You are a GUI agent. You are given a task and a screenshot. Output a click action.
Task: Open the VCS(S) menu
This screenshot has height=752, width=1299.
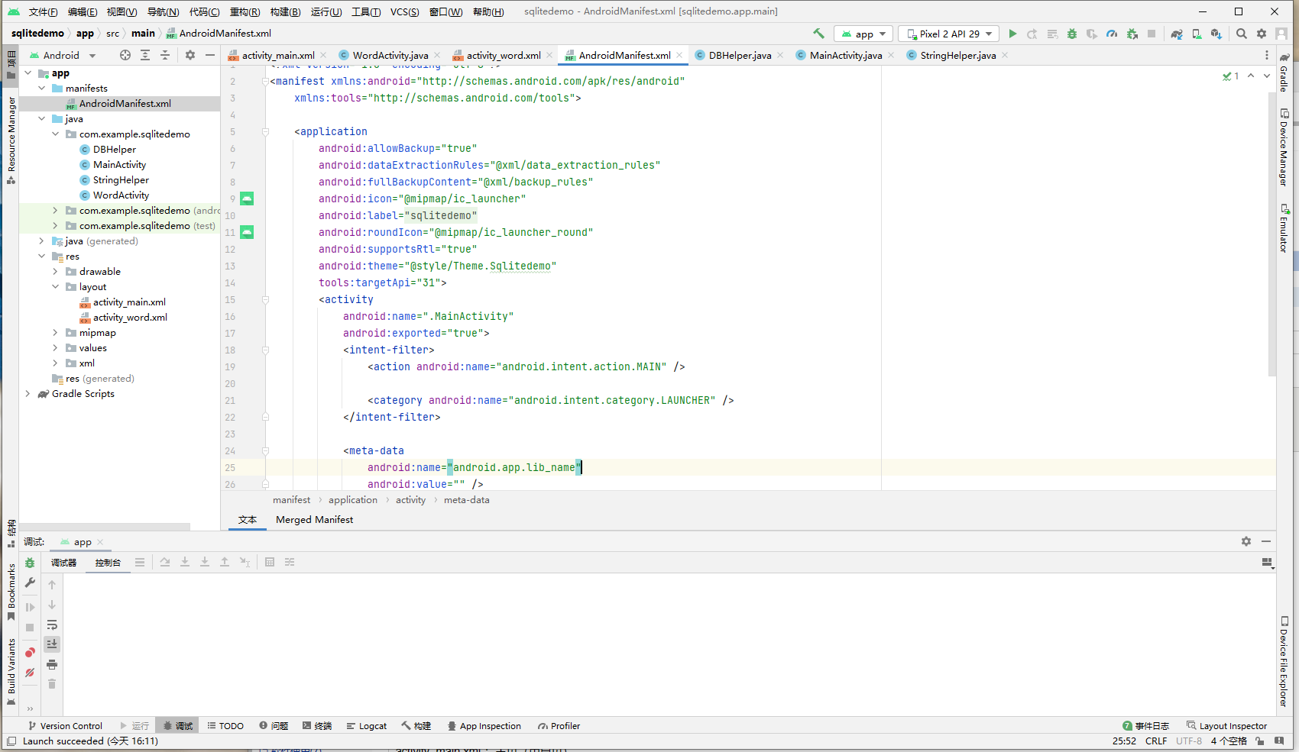404,11
